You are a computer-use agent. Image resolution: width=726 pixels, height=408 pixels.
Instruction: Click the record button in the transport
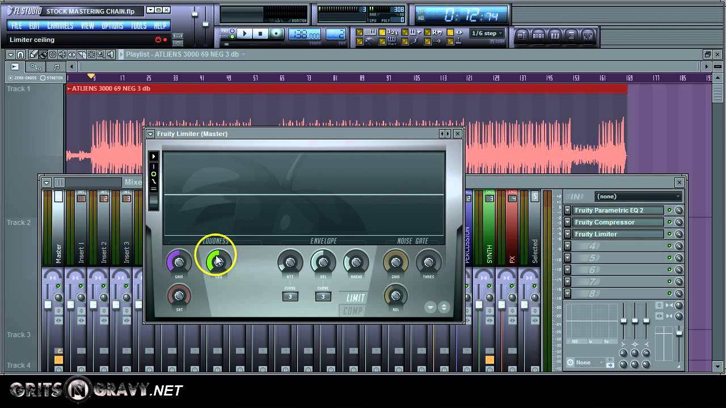point(277,34)
